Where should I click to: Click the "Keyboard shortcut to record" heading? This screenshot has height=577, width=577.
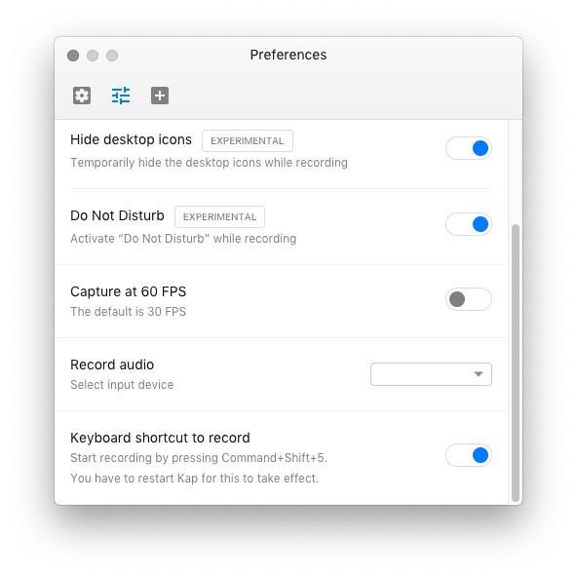click(x=161, y=438)
